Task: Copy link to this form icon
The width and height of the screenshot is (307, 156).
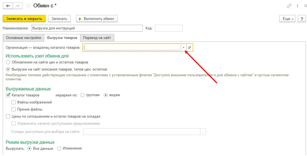Action: click(289, 6)
